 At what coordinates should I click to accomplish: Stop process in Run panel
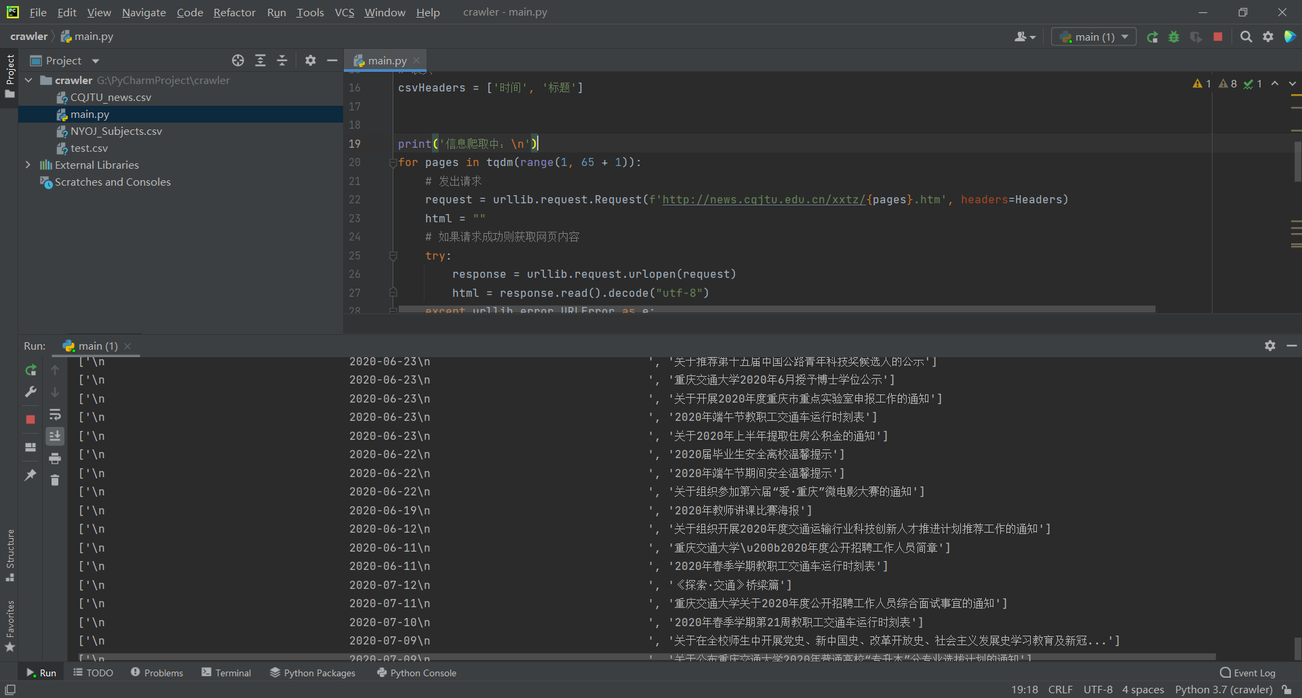click(x=31, y=419)
